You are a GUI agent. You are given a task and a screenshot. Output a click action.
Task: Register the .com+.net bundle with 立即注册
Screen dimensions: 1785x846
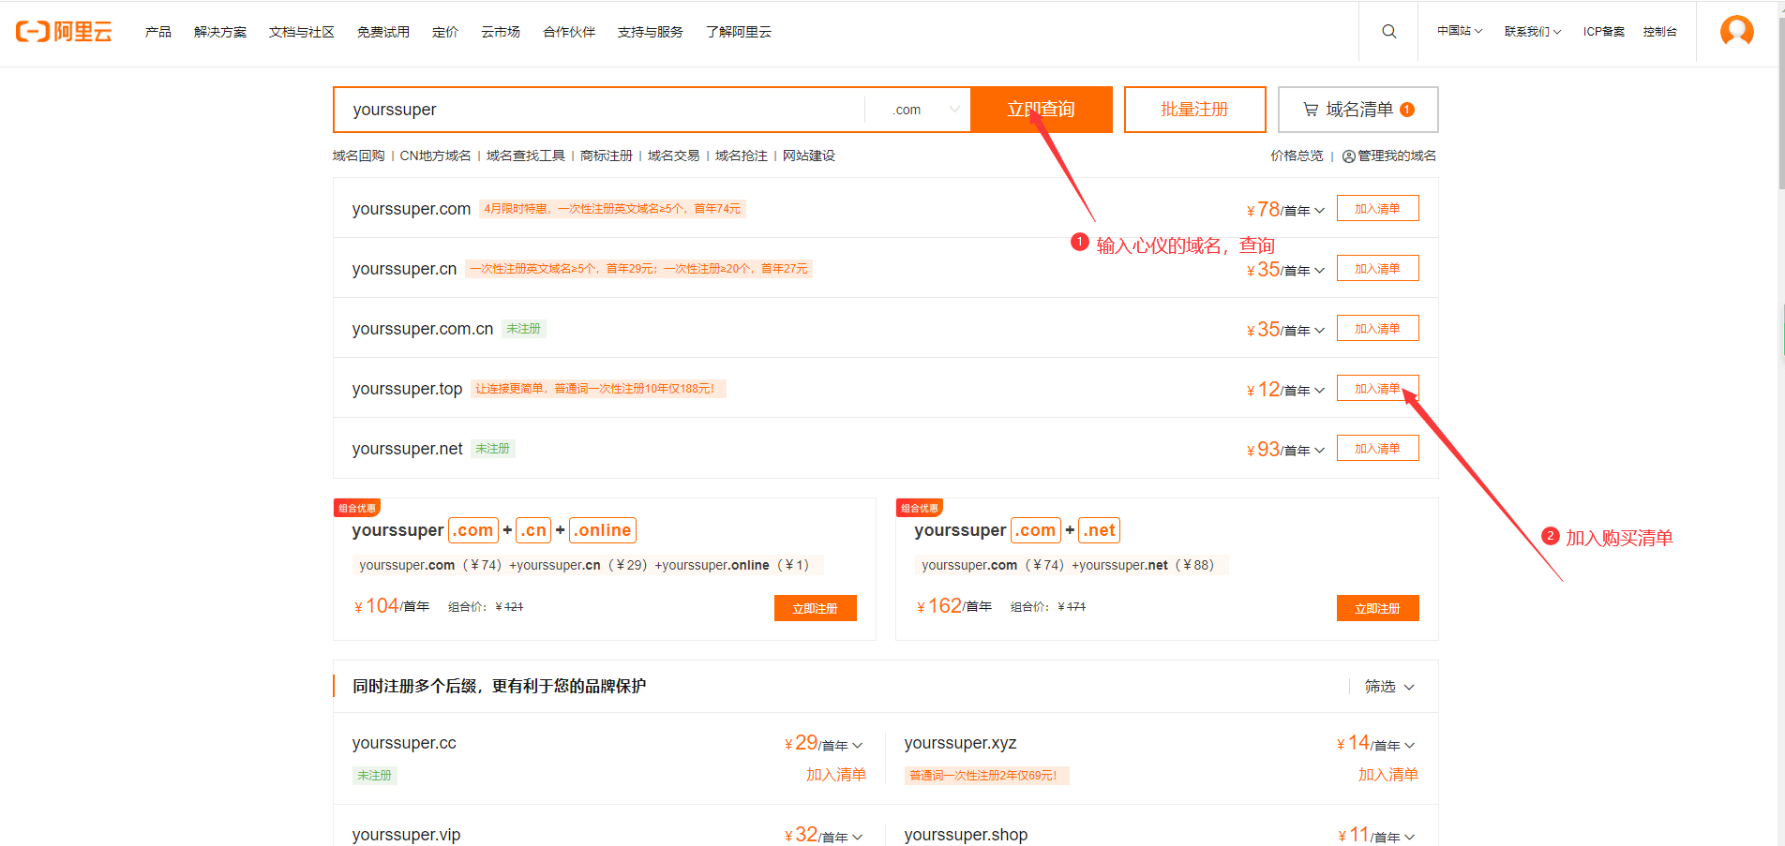1377,608
